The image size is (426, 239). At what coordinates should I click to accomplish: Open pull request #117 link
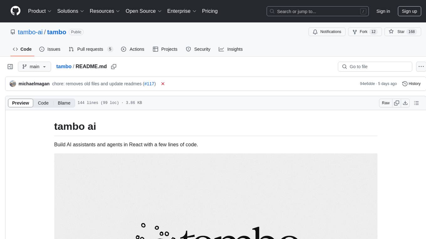[x=149, y=84]
